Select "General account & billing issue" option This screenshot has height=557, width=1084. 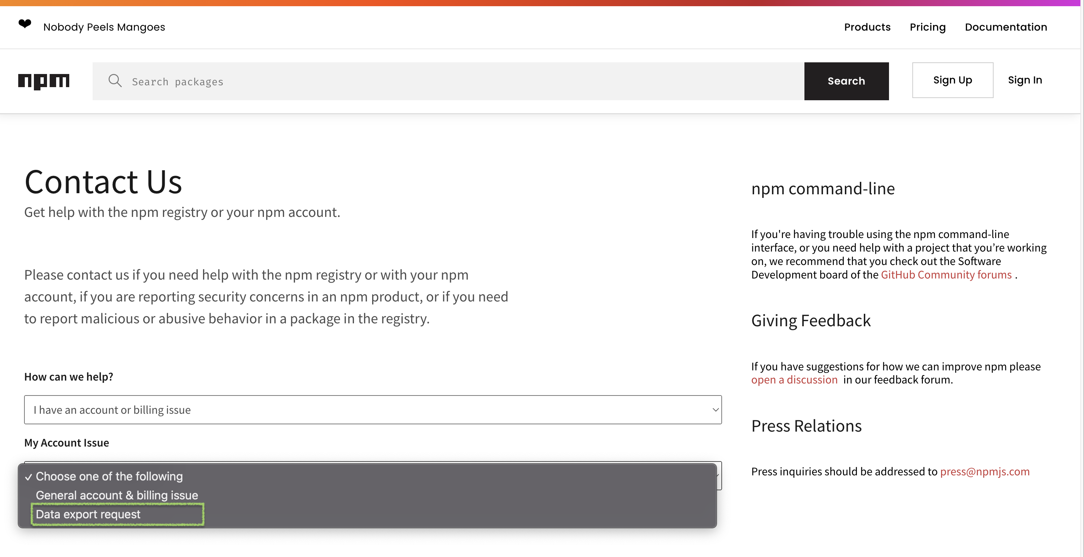tap(117, 495)
